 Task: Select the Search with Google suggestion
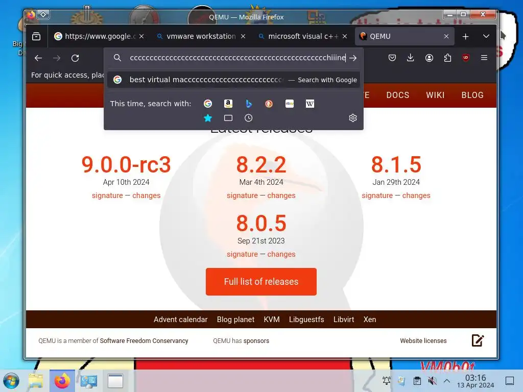(x=234, y=80)
